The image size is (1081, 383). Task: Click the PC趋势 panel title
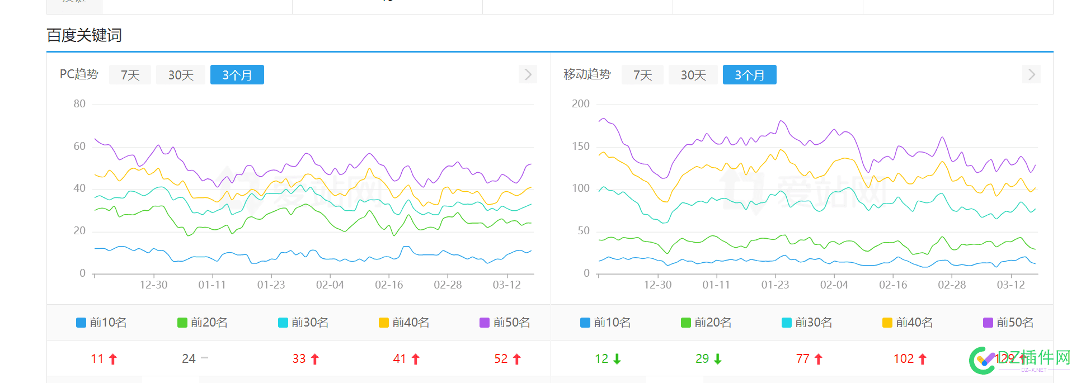tap(79, 74)
